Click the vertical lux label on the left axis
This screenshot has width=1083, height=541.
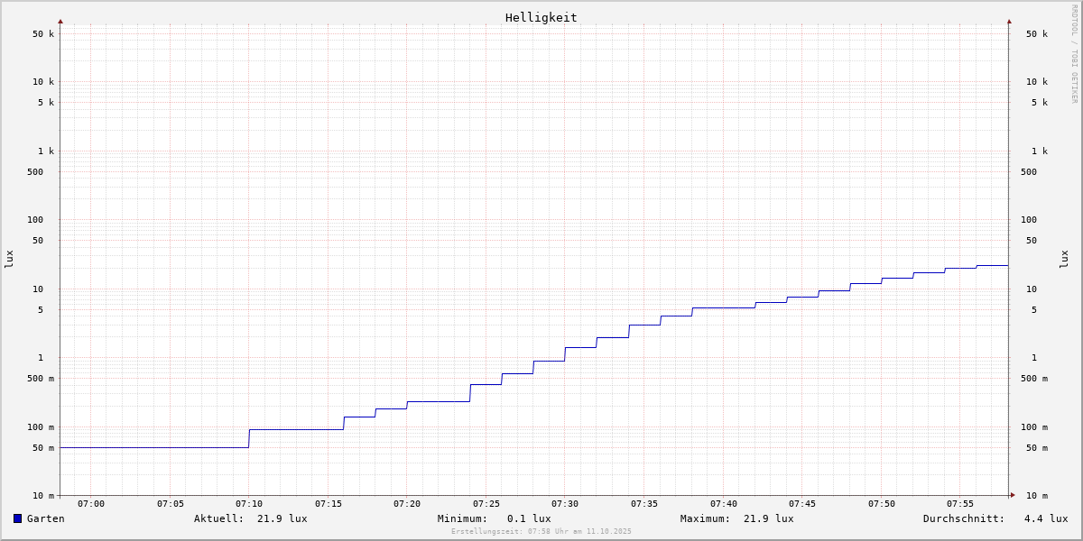(9, 259)
